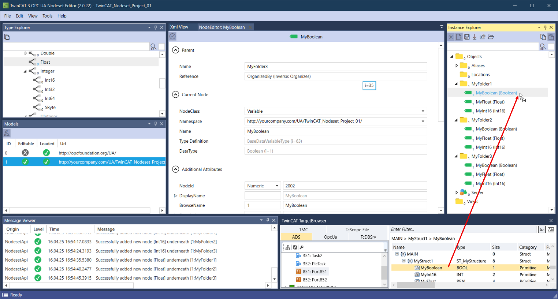Screen dimensions: 558x299
Task: Collapse the Additional Attributes section
Action: [x=176, y=169]
